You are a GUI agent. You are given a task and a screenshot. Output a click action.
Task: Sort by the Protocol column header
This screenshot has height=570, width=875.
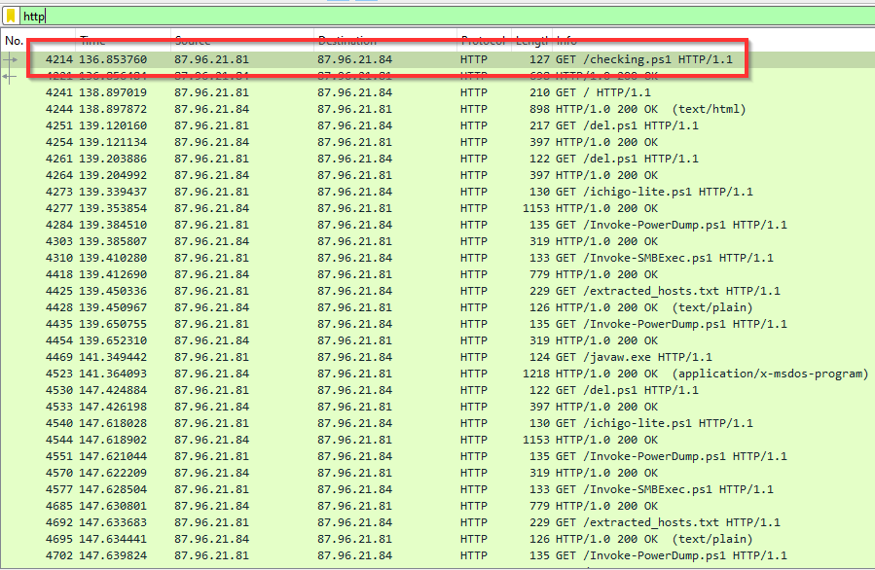(x=483, y=41)
